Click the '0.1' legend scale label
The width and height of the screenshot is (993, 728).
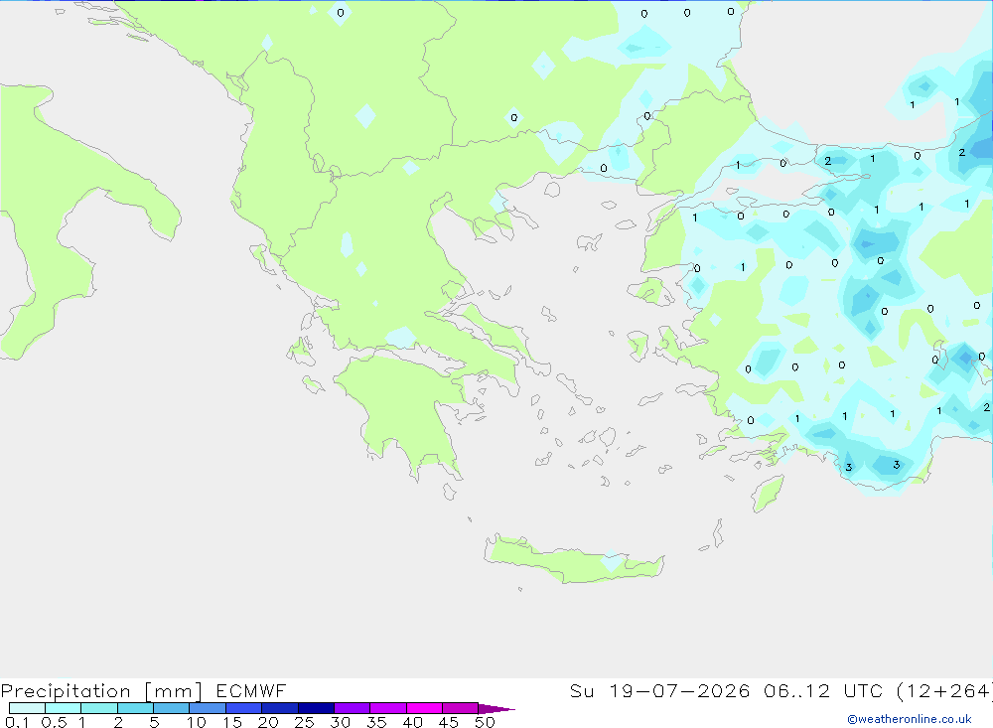click(17, 722)
